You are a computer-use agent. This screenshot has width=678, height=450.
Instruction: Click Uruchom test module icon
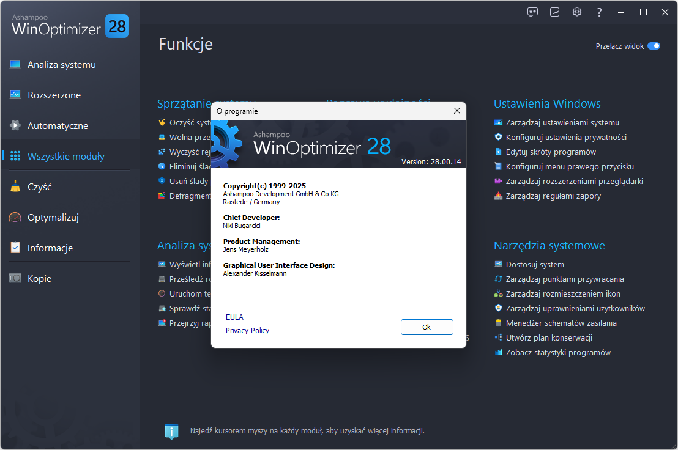pyautogui.click(x=162, y=293)
